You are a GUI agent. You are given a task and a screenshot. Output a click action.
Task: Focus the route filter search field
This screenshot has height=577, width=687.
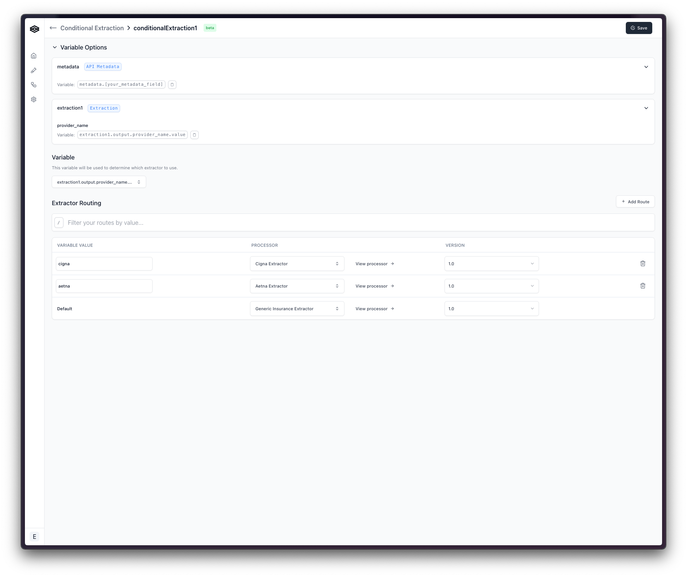[353, 223]
